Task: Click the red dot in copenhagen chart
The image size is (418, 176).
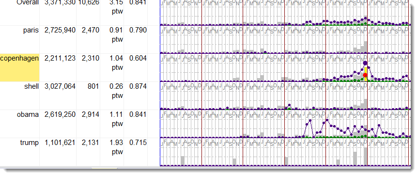Action: (x=365, y=75)
